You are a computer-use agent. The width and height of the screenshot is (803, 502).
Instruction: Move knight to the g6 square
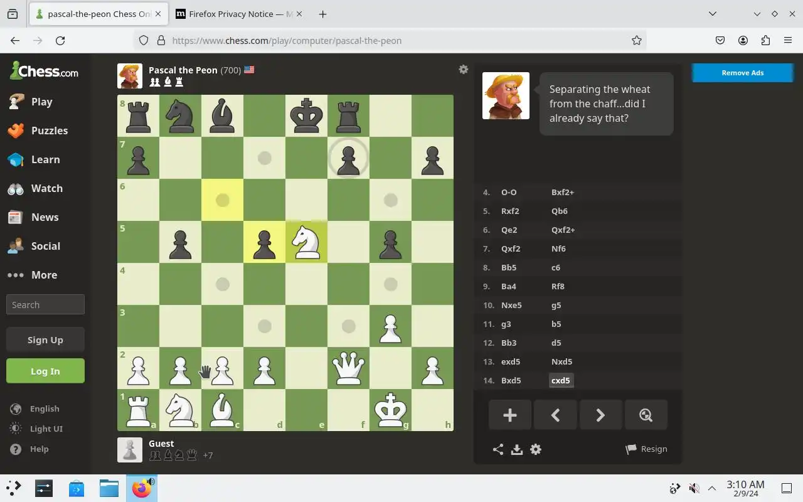(390, 200)
